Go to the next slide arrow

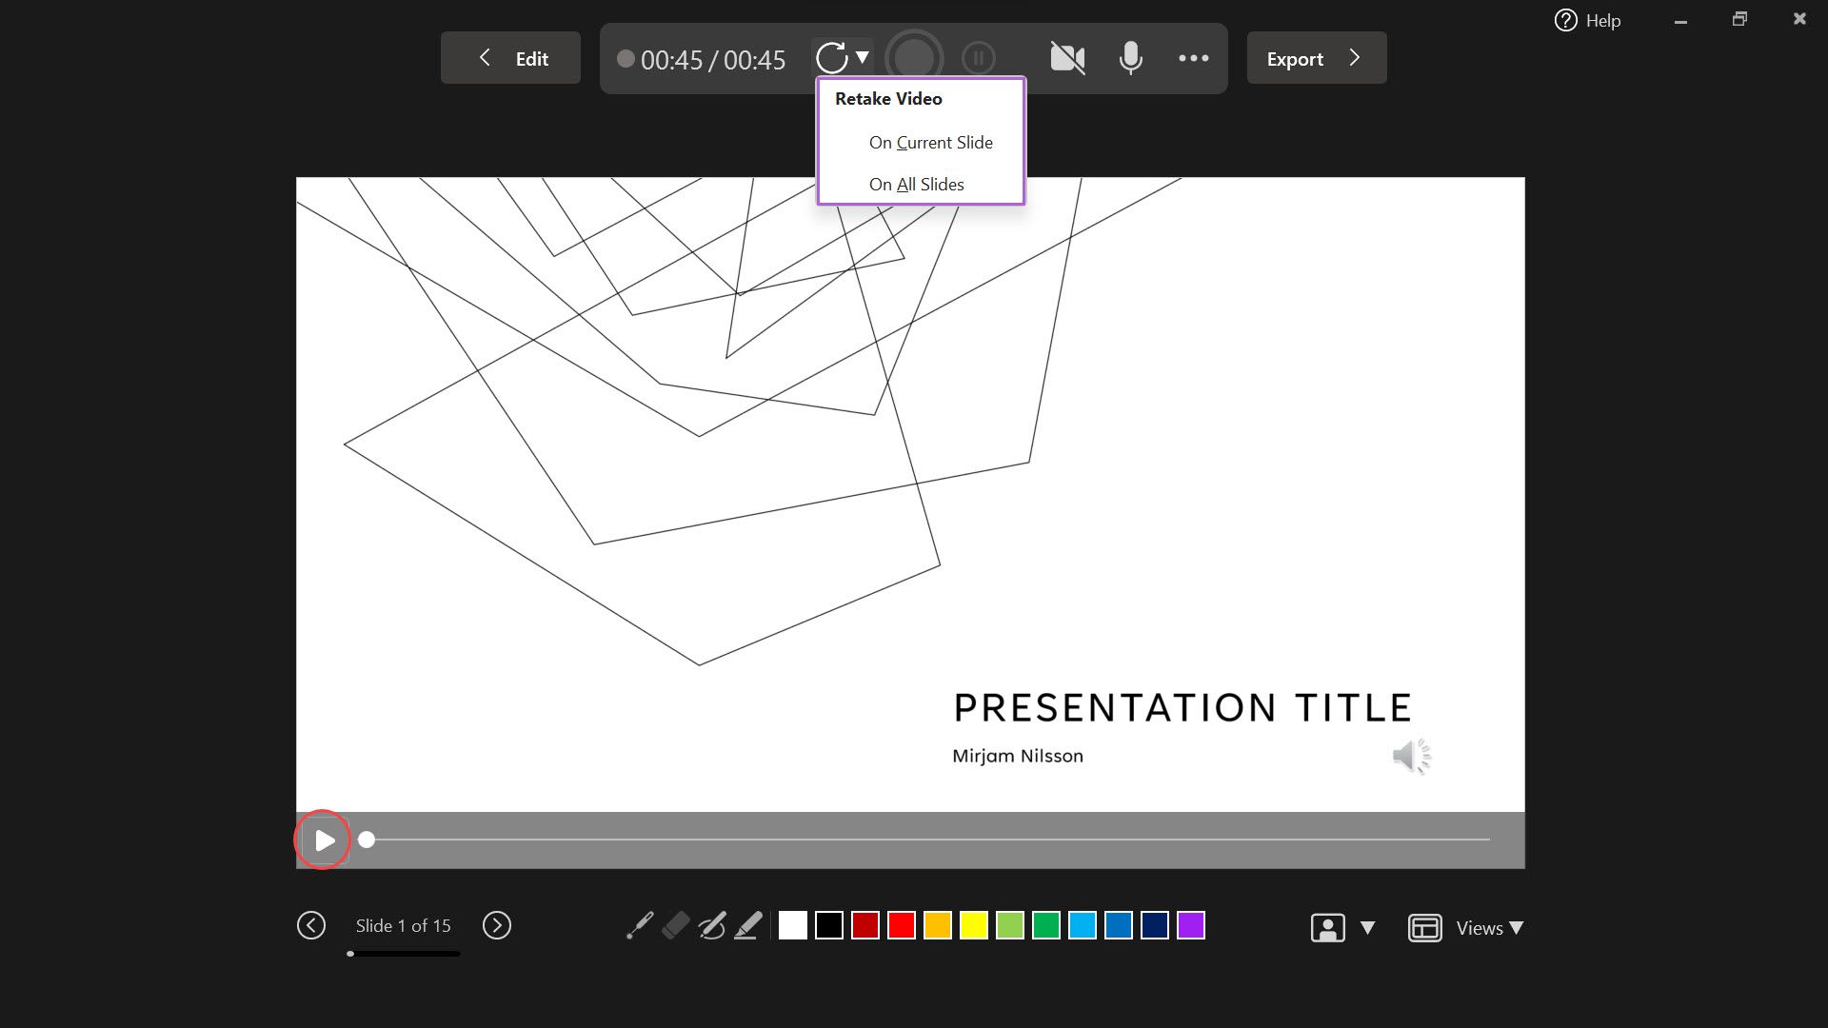tap(496, 925)
